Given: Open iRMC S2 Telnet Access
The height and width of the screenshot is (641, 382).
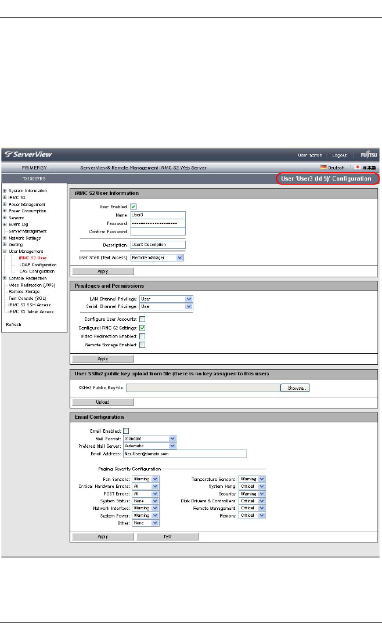Looking at the screenshot, I should tap(31, 312).
